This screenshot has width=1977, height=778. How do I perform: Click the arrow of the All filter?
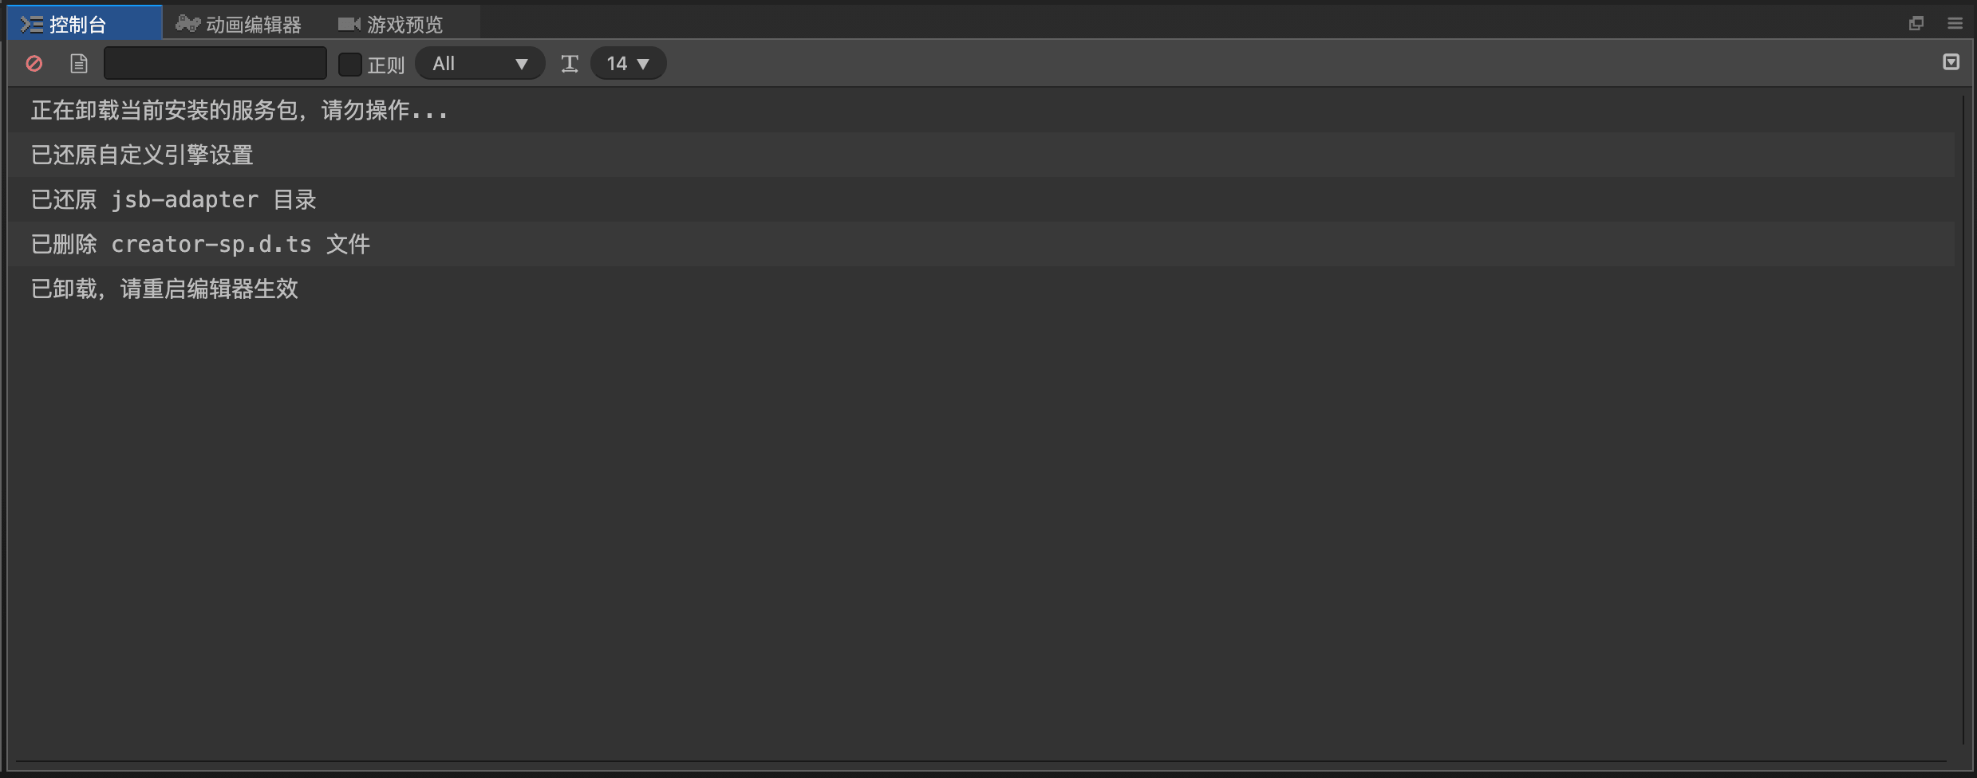(x=522, y=65)
